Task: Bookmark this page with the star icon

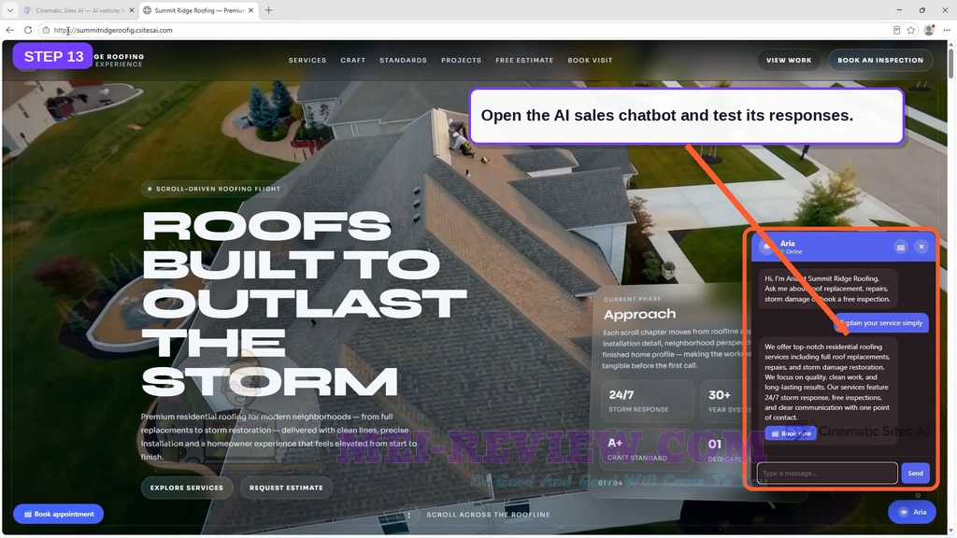Action: pos(911,30)
